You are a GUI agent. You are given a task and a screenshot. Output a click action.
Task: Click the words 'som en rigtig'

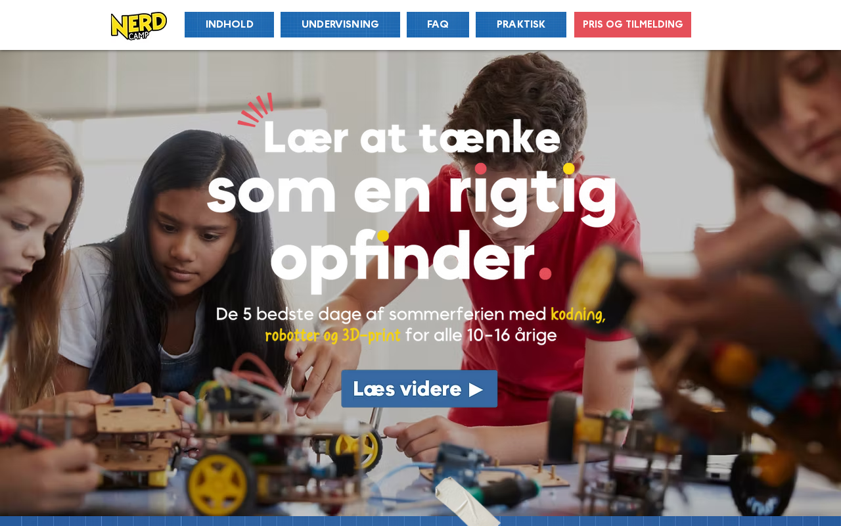[412, 195]
